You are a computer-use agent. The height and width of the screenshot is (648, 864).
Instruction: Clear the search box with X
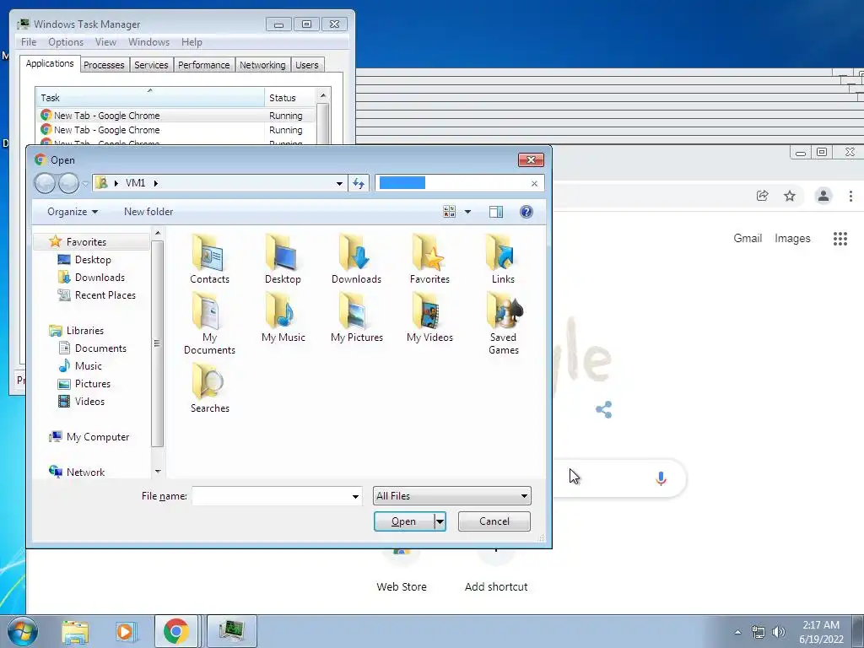(534, 183)
